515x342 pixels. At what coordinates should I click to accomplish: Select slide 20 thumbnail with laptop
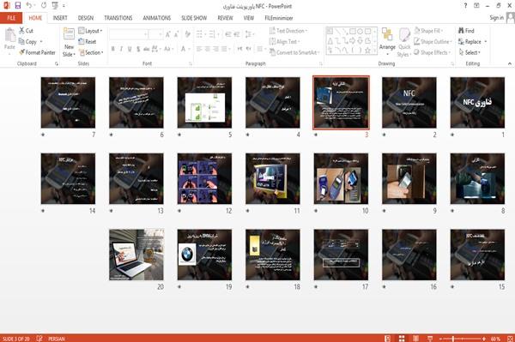136,255
